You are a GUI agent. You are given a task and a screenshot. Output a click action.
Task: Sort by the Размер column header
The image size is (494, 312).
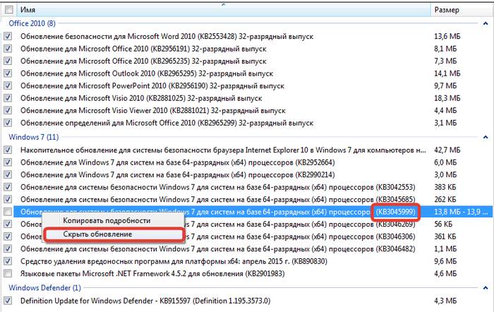462,10
